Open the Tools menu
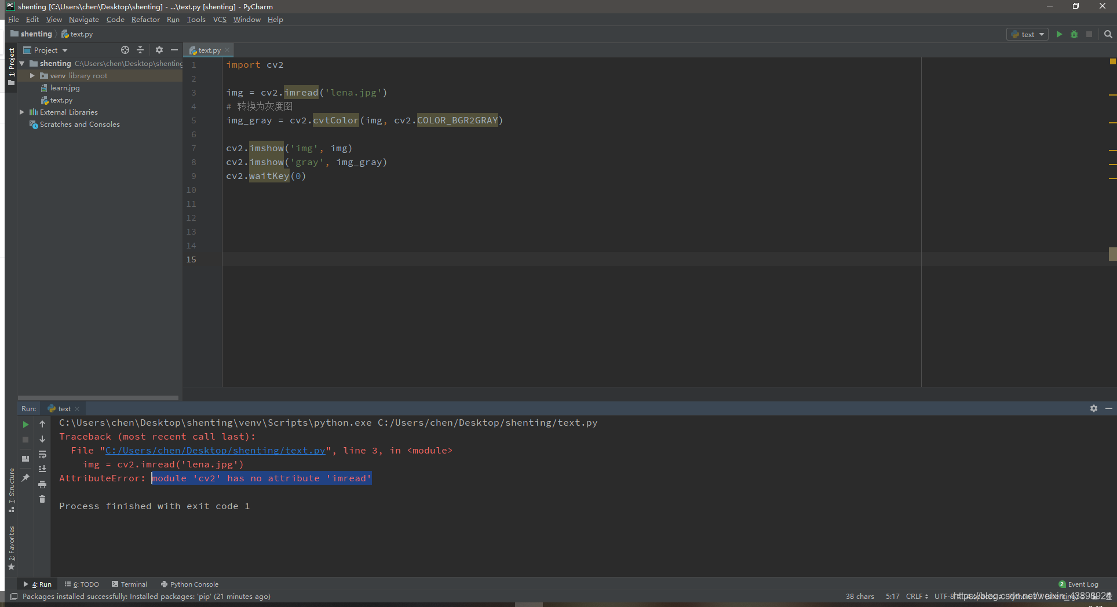The width and height of the screenshot is (1117, 607). [x=196, y=20]
